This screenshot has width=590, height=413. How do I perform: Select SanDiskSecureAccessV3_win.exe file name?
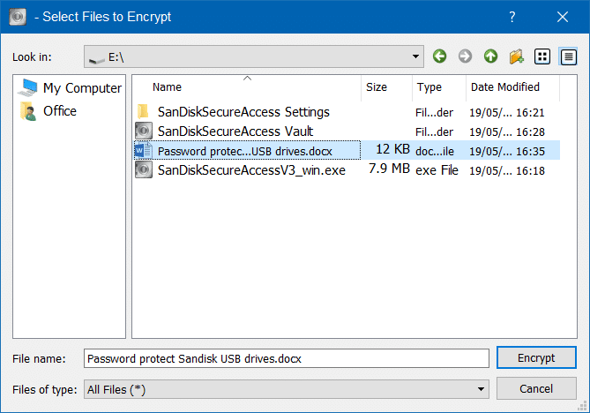(x=251, y=170)
